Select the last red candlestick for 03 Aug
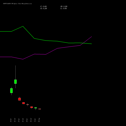The height and width of the screenshot is (126, 126). coord(40,109)
